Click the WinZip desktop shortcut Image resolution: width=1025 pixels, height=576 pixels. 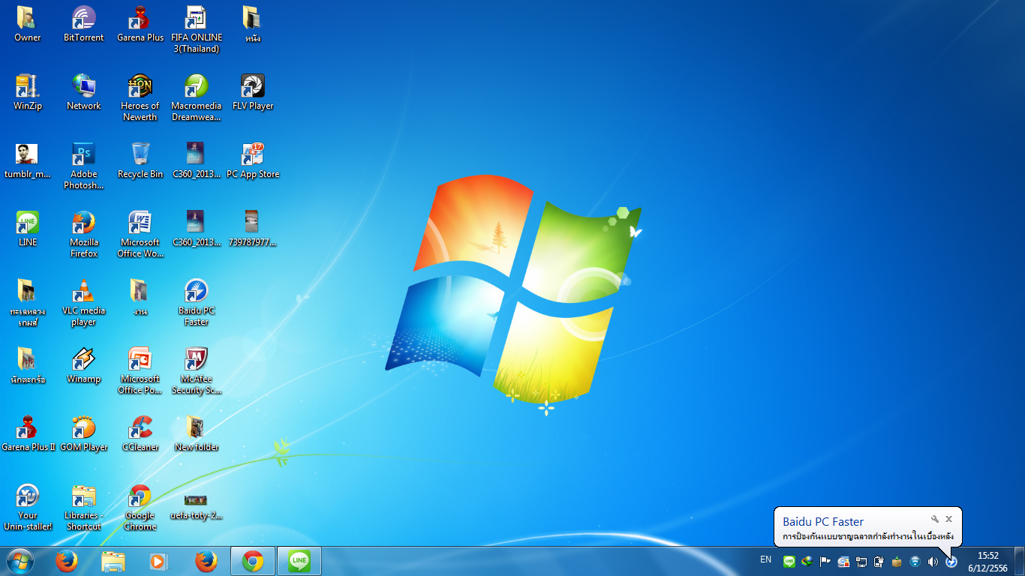(x=27, y=92)
